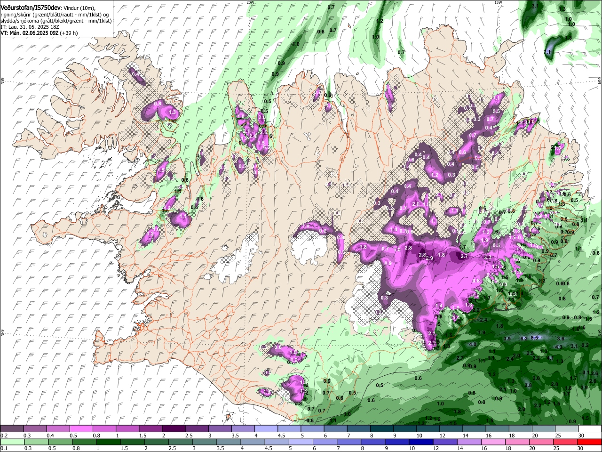Pick snow-scale swatch between 16 and 18

(498, 429)
